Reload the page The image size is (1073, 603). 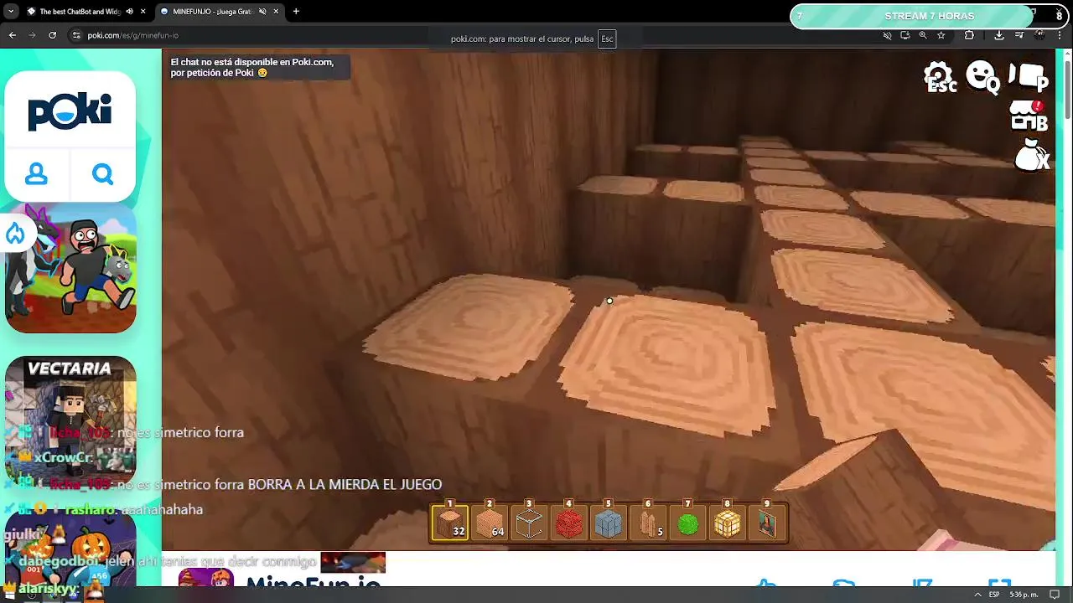tap(52, 35)
